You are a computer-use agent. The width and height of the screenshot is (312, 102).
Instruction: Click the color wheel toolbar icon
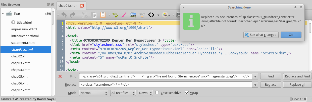(x=165, y=15)
